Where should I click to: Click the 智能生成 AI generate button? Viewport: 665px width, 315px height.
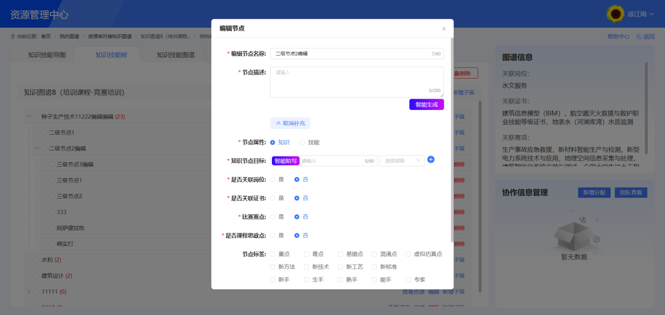(x=426, y=104)
